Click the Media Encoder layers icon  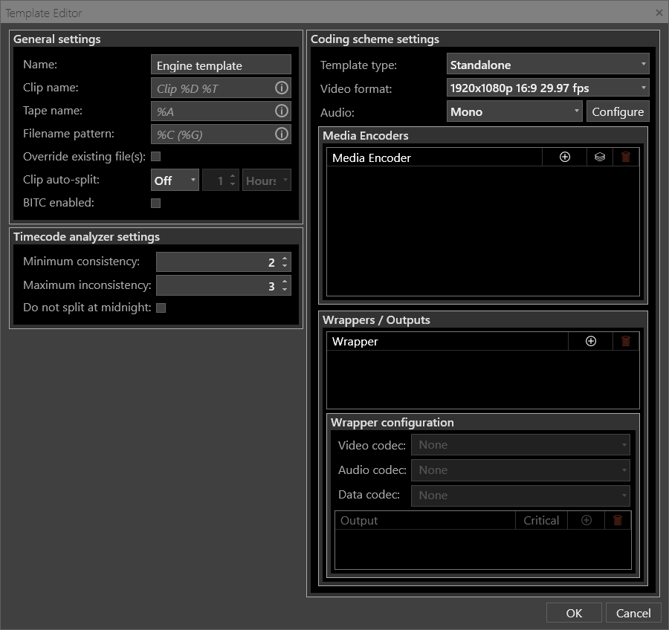[599, 157]
